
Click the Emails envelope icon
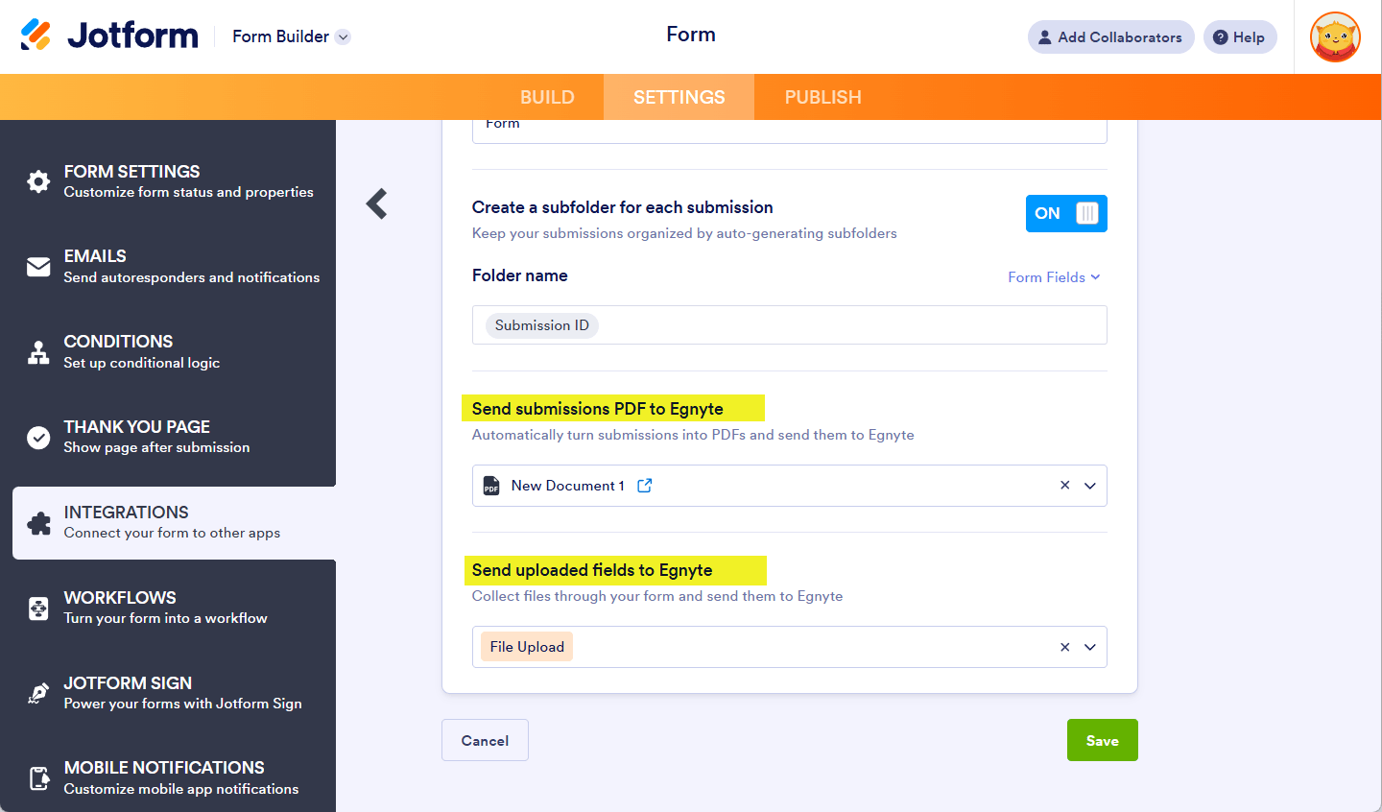38,267
